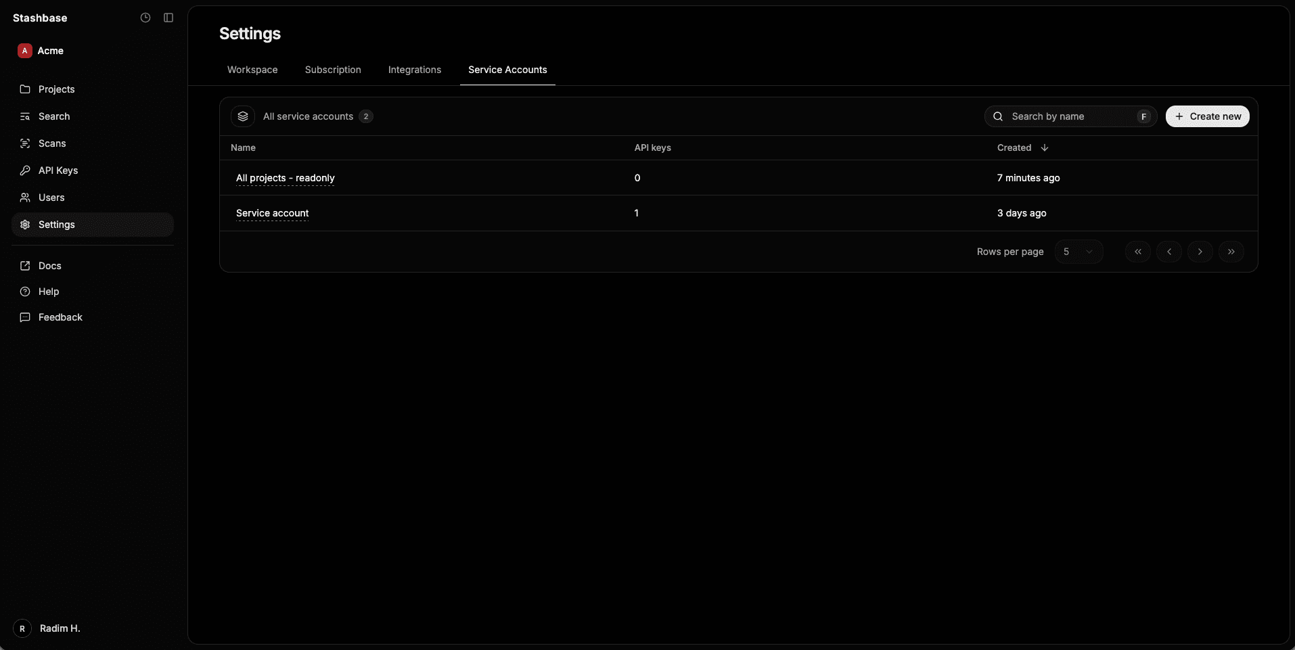Click the magnifier icon in search field
This screenshot has height=650, width=1295.
998,116
